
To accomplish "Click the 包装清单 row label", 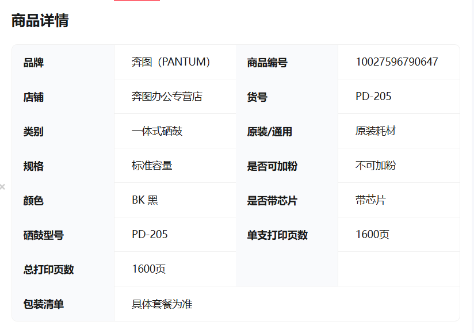I will 44,304.
